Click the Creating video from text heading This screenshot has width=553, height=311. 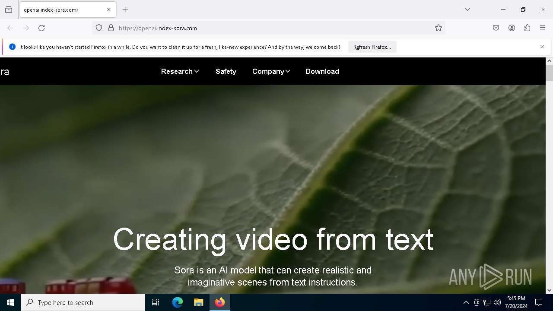[273, 239]
